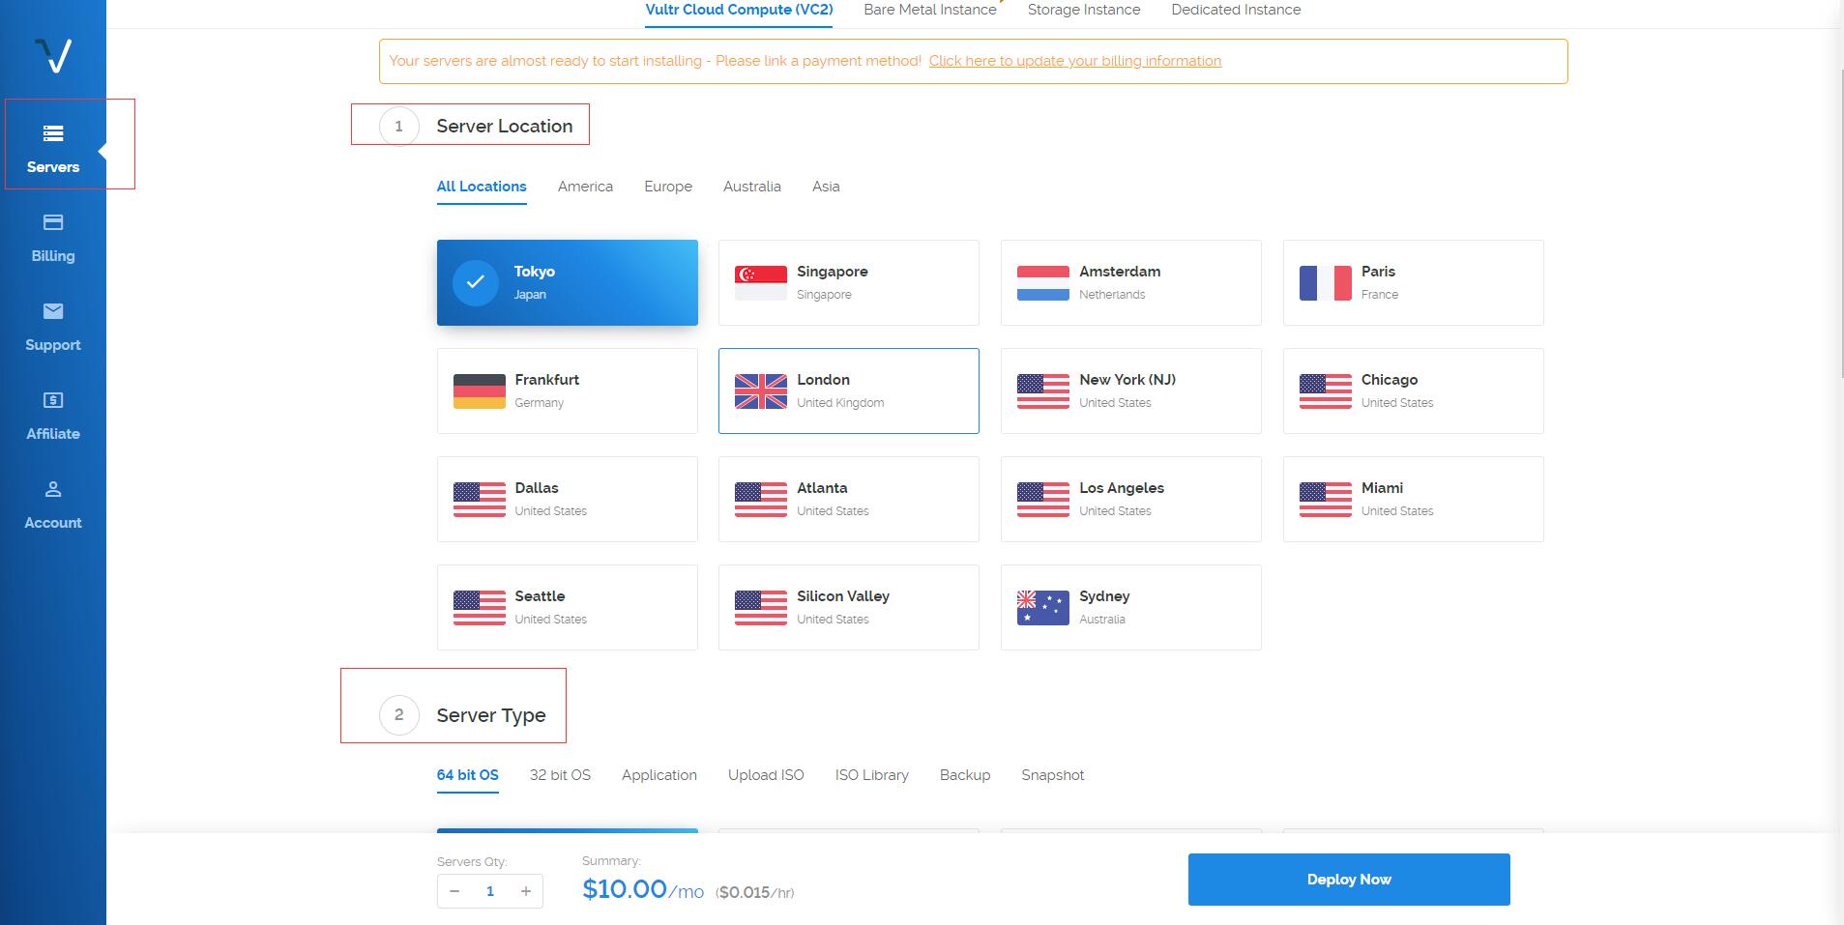Image resolution: width=1844 pixels, height=925 pixels.
Task: Select Frankfurt as the server location
Action: click(567, 390)
